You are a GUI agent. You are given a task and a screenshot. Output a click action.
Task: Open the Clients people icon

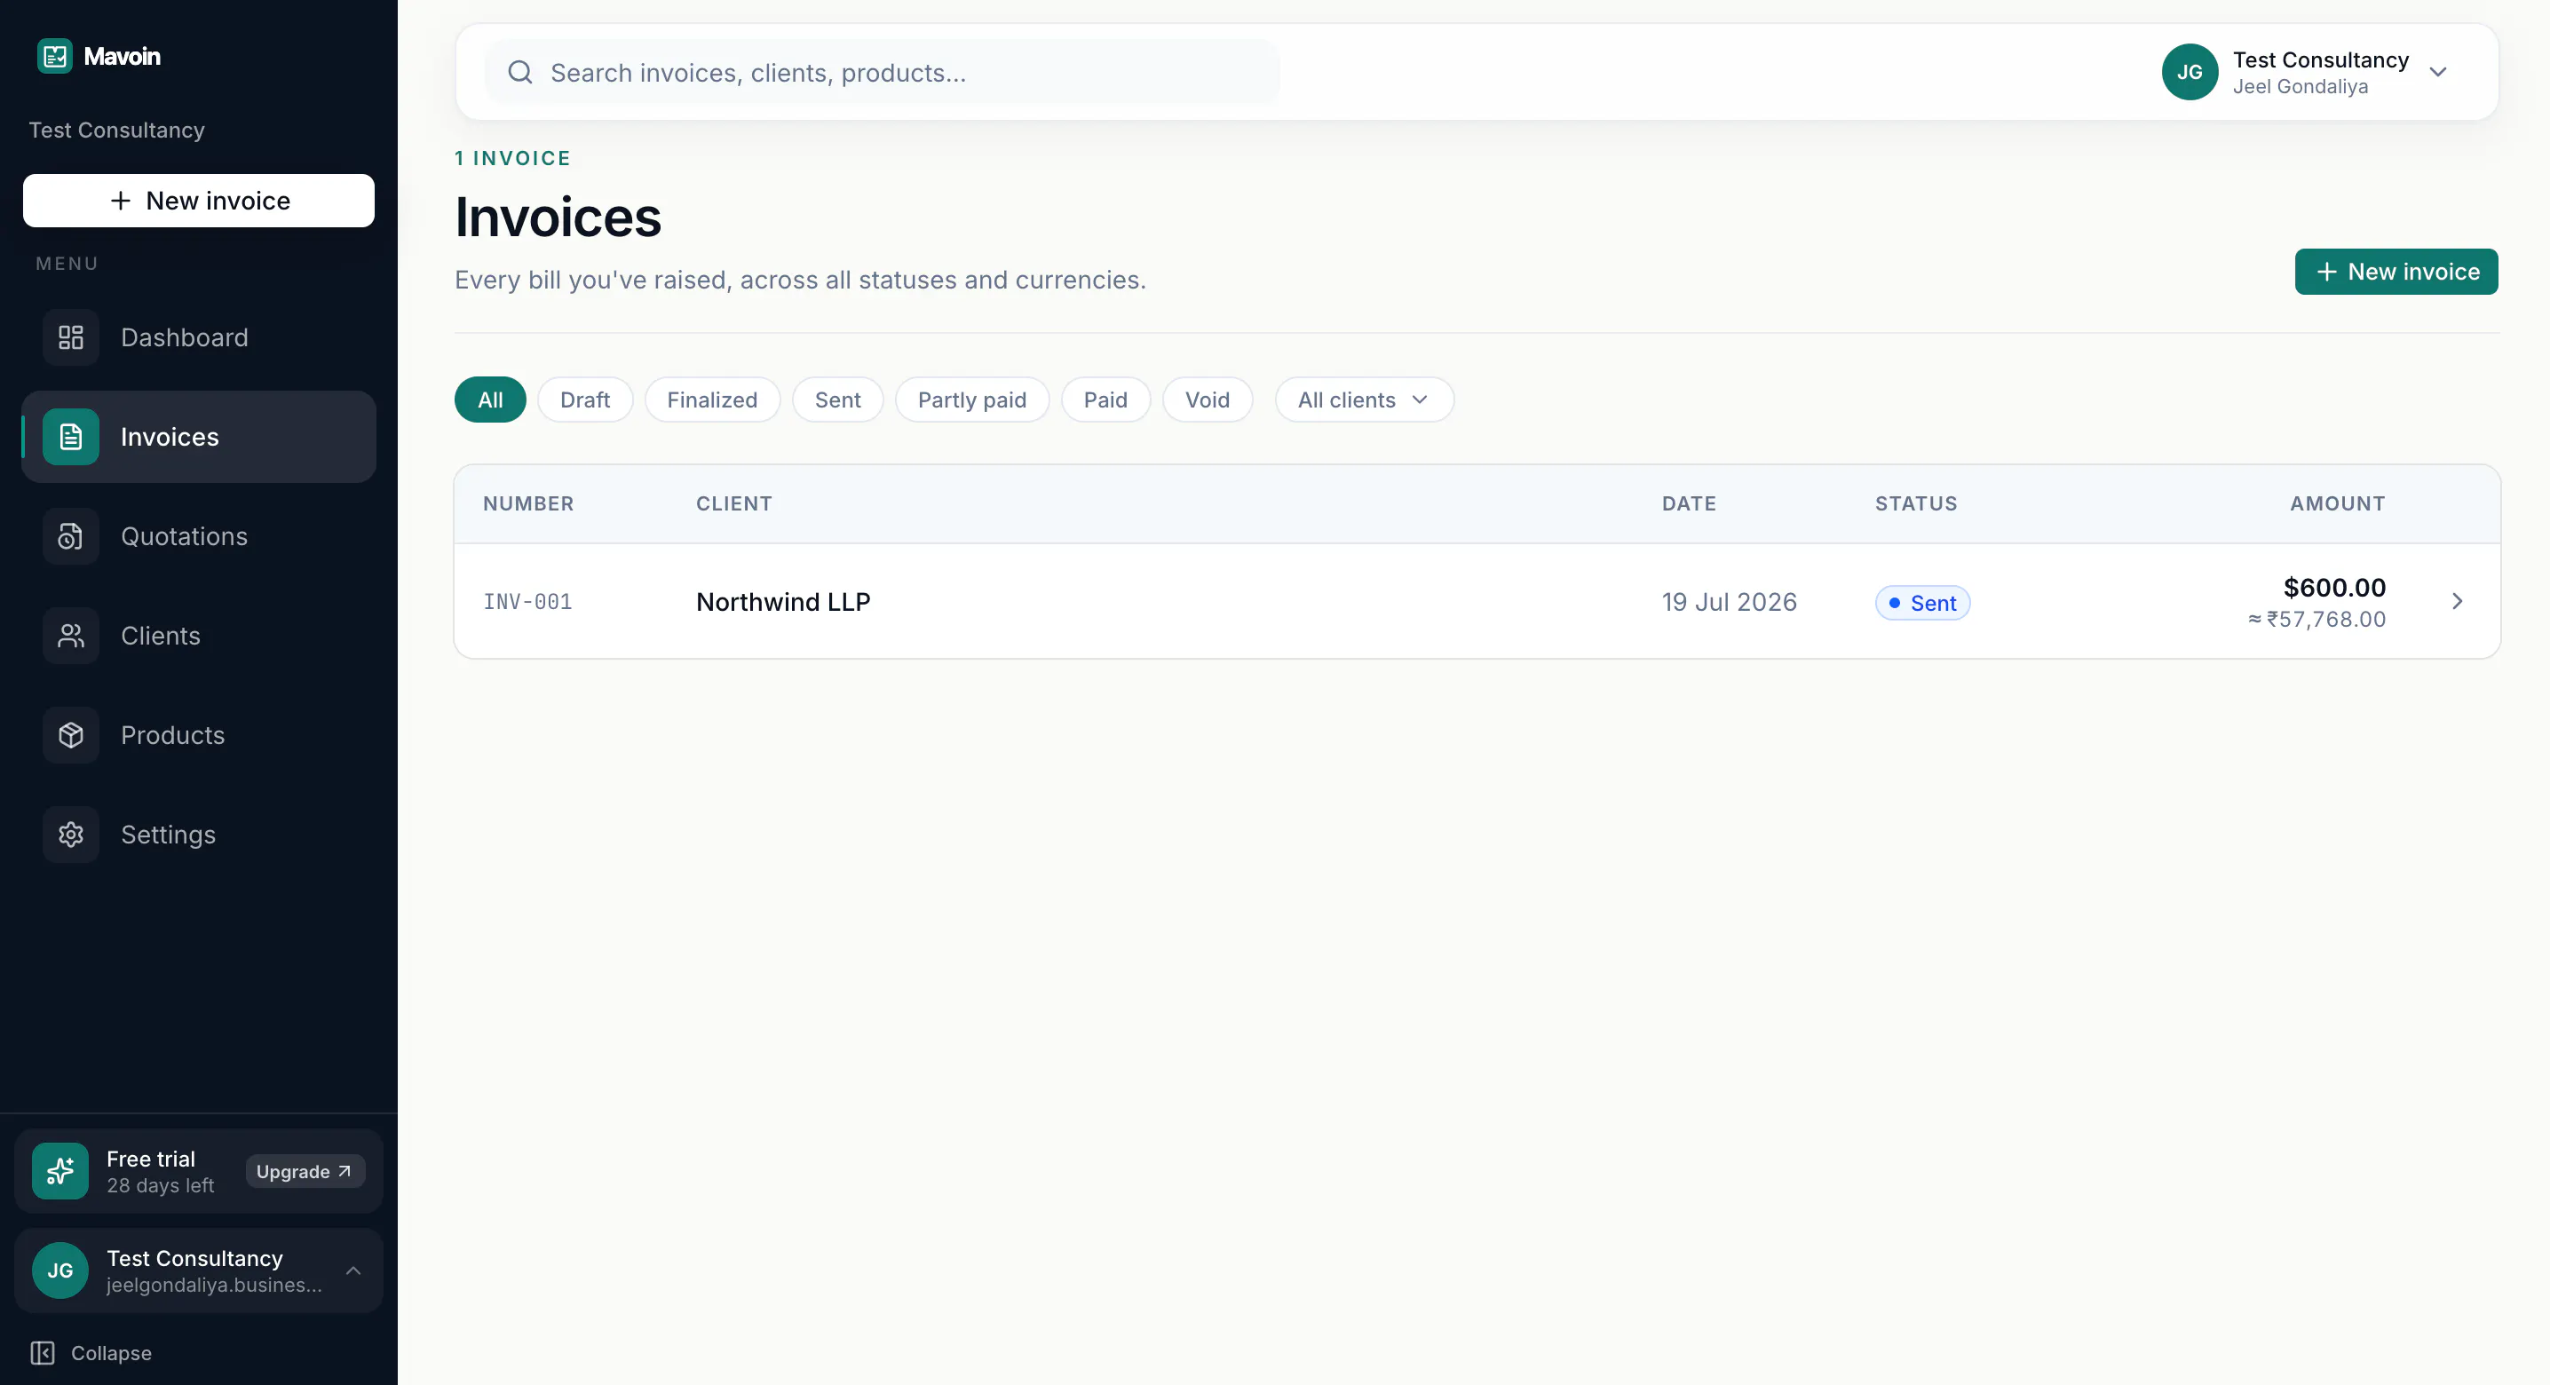[70, 636]
